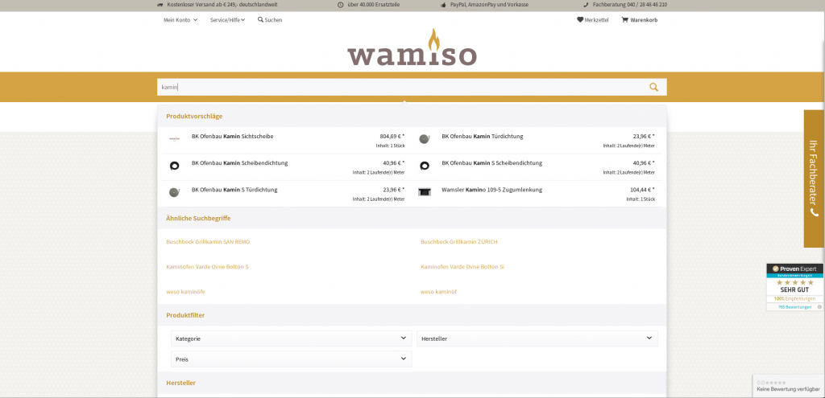
Task: Click thumbnail of BK Ofenbau Kamin Türdichtung
Action: point(425,139)
